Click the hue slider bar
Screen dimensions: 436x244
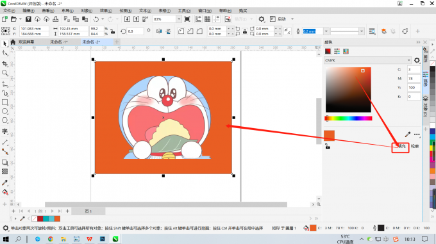click(x=348, y=118)
